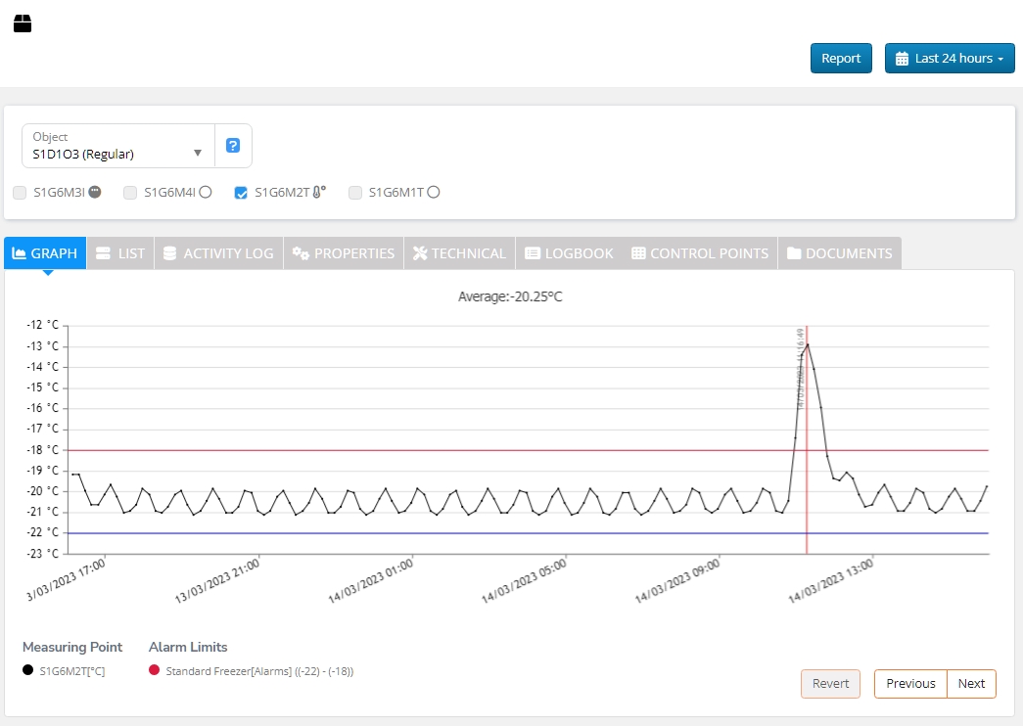Image resolution: width=1023 pixels, height=726 pixels.
Task: Uncheck the S1G6M2T checkbox
Action: (241, 193)
